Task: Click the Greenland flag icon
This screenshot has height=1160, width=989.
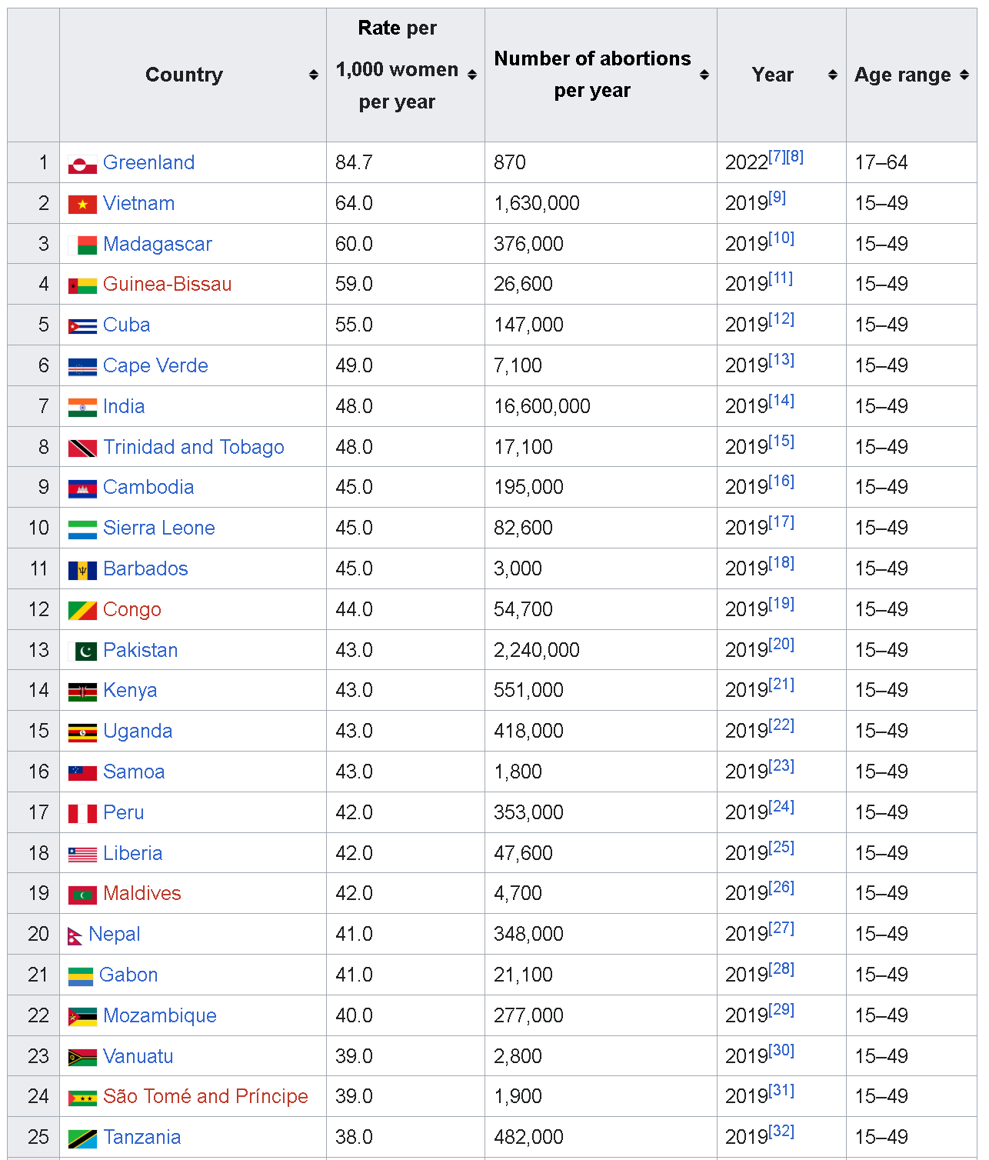Action: [x=82, y=164]
